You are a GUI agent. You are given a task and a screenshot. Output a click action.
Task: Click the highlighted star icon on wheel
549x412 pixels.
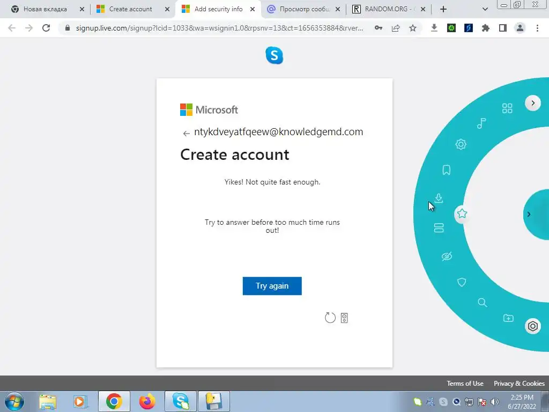[462, 214]
